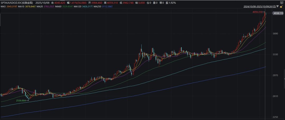
Task: Expand the collapsed side panel arrow at right edge
Action: 284,79
